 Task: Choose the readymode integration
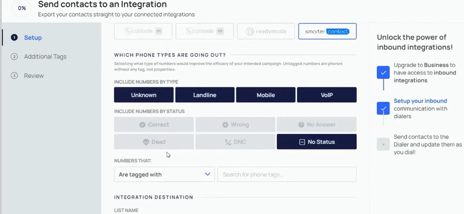point(266,31)
